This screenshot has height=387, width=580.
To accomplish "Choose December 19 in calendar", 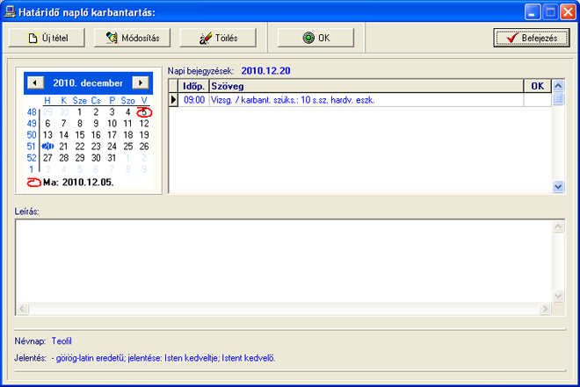I will [144, 135].
